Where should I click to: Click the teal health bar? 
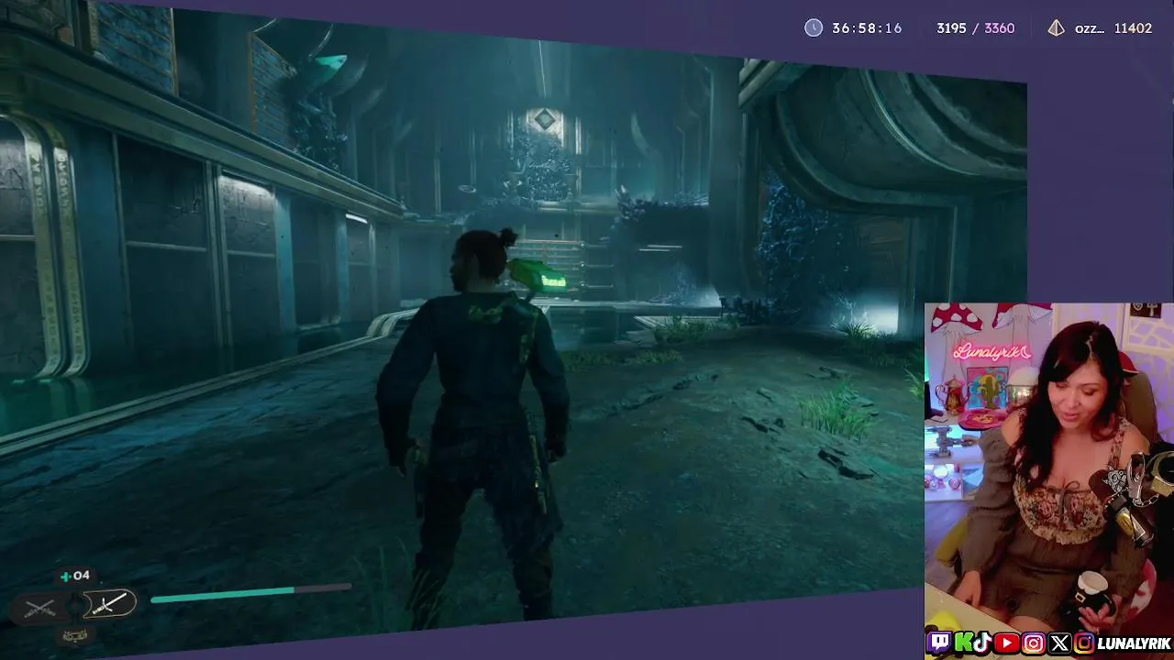click(x=250, y=594)
